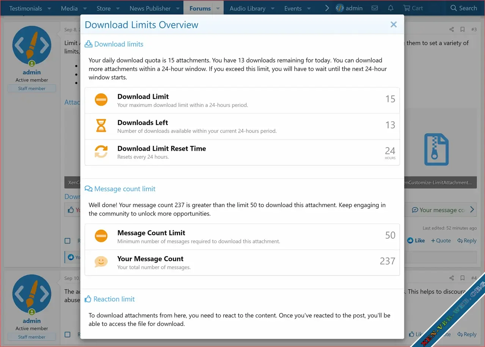
Task: Click the Your Message Count smiley icon
Action: [x=101, y=262]
